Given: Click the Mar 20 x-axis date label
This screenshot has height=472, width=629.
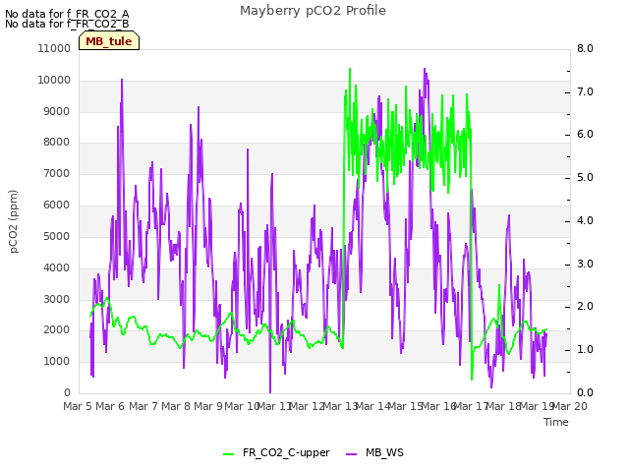Looking at the screenshot, I should point(570,406).
